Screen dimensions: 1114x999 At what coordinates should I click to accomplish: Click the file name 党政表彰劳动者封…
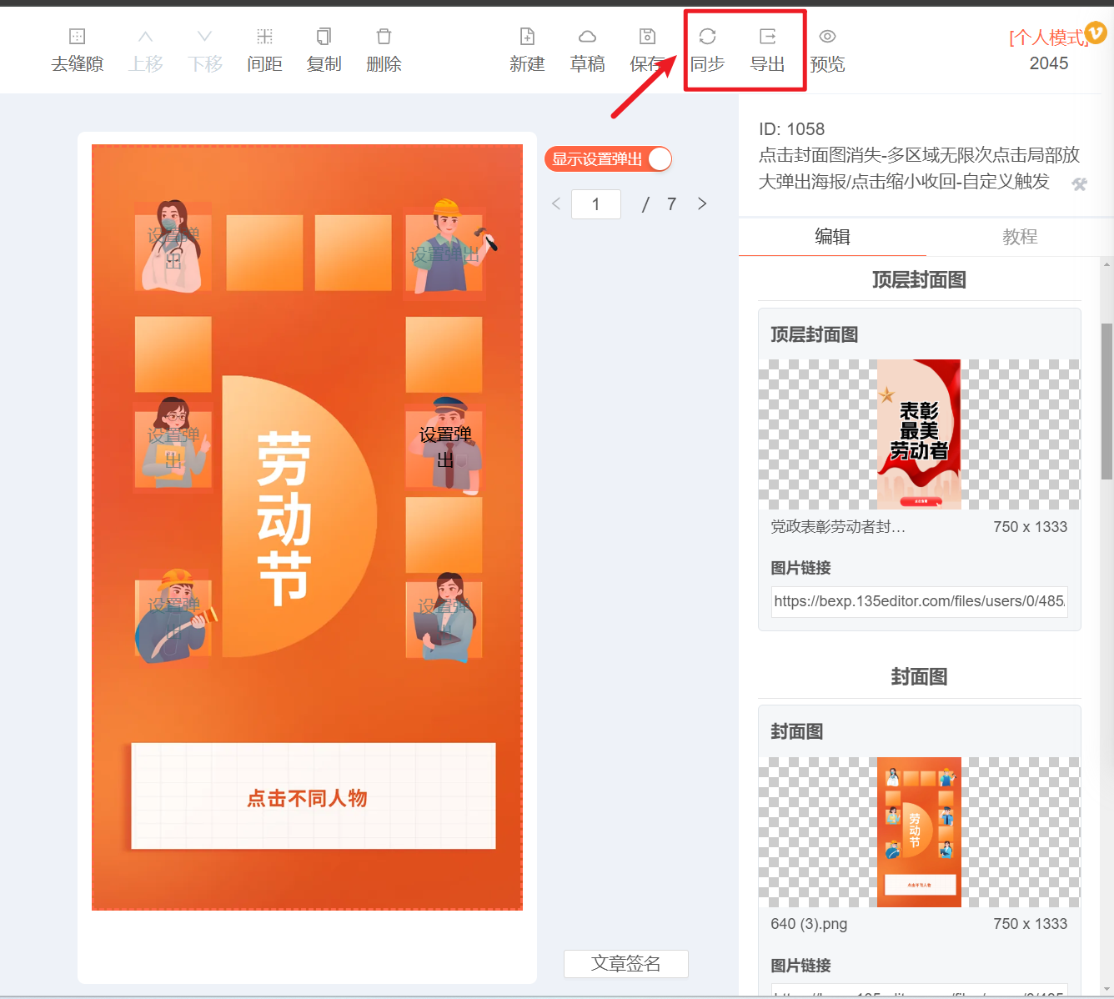[x=838, y=527]
